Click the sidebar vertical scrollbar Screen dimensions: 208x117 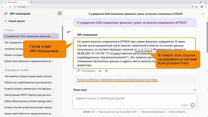[x=62, y=33]
